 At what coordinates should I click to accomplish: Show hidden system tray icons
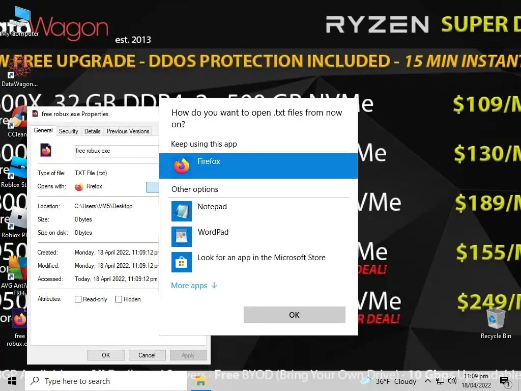click(x=427, y=381)
